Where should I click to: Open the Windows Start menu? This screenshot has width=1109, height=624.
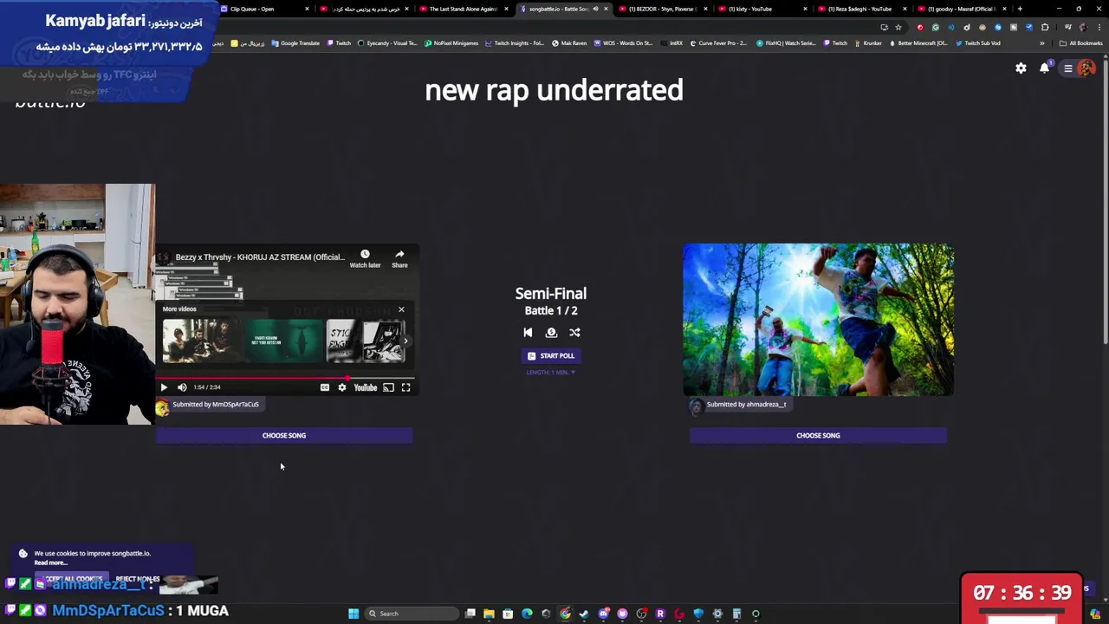point(353,614)
